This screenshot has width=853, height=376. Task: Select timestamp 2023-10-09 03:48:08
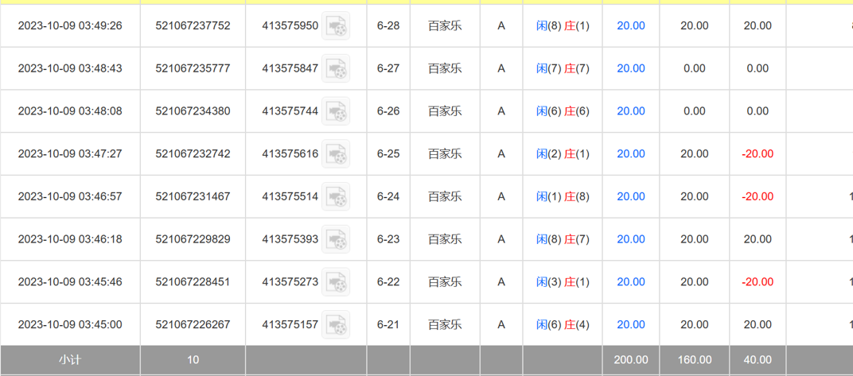70,110
